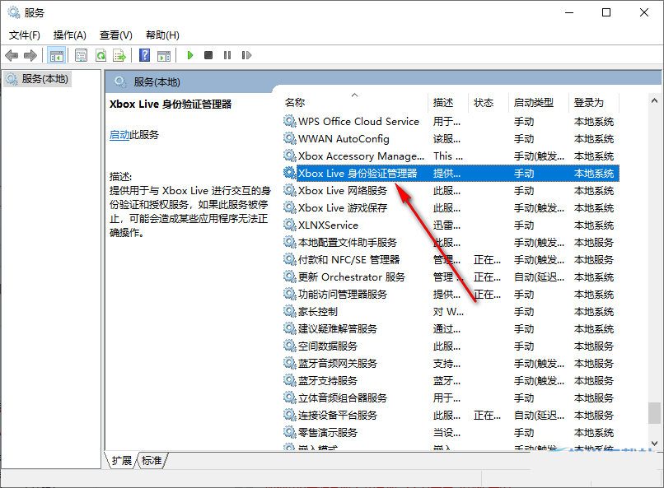This screenshot has height=488, width=664.
Task: Toggle show/hide console tree button
Action: click(x=57, y=55)
